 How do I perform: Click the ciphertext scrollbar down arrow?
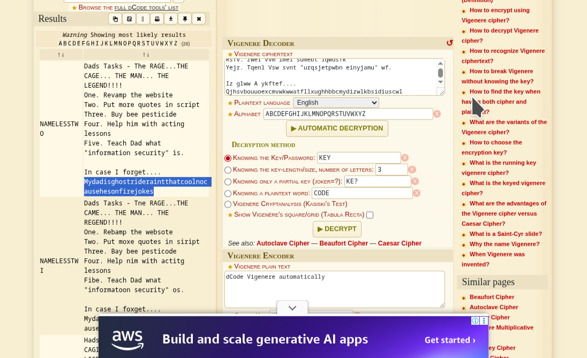pyautogui.click(x=440, y=82)
